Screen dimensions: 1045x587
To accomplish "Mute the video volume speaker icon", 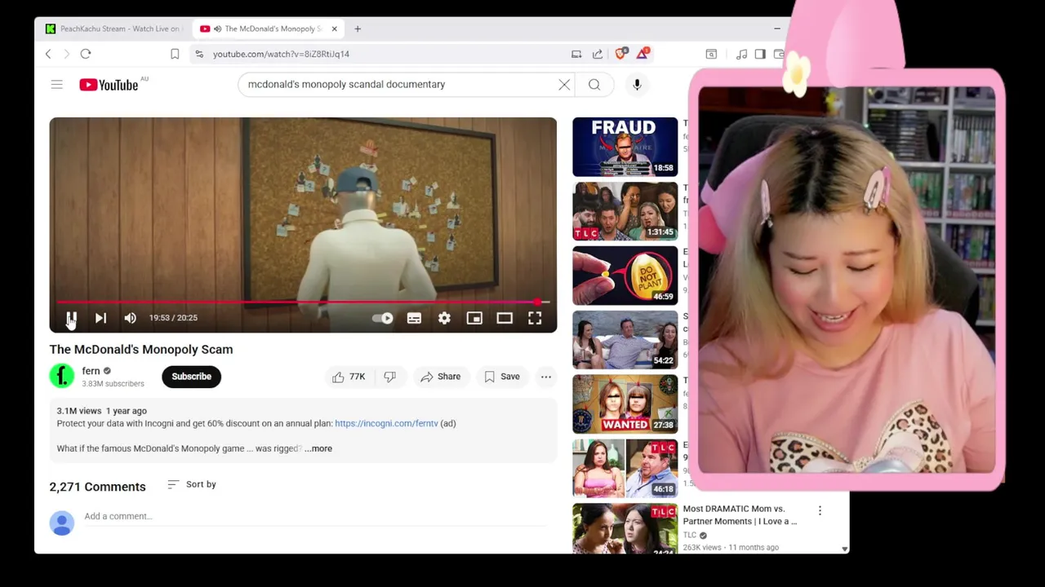I will pyautogui.click(x=130, y=318).
